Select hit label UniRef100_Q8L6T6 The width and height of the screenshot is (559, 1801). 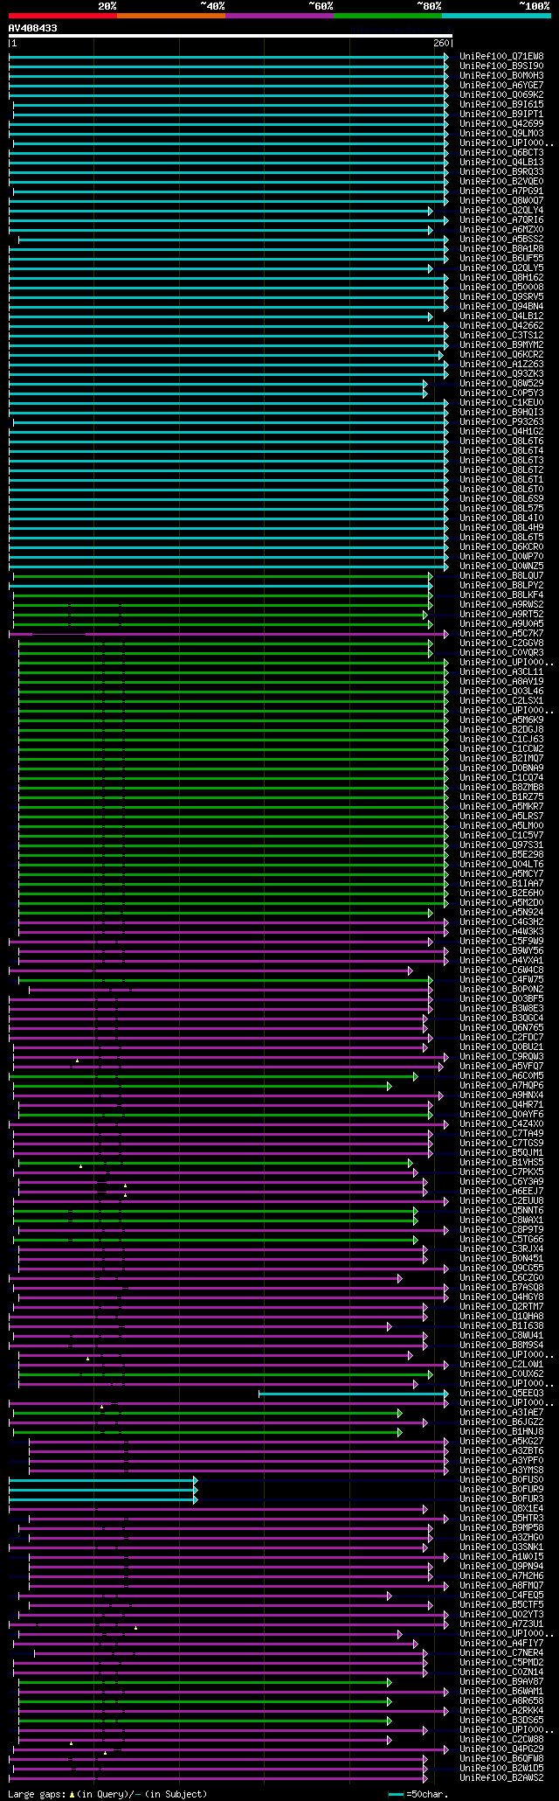click(x=501, y=441)
